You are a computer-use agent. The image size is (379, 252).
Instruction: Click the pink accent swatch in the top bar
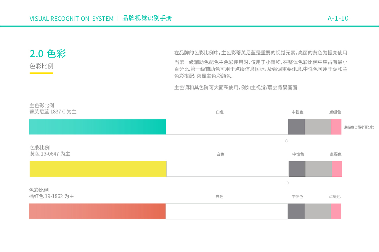pos(336,127)
